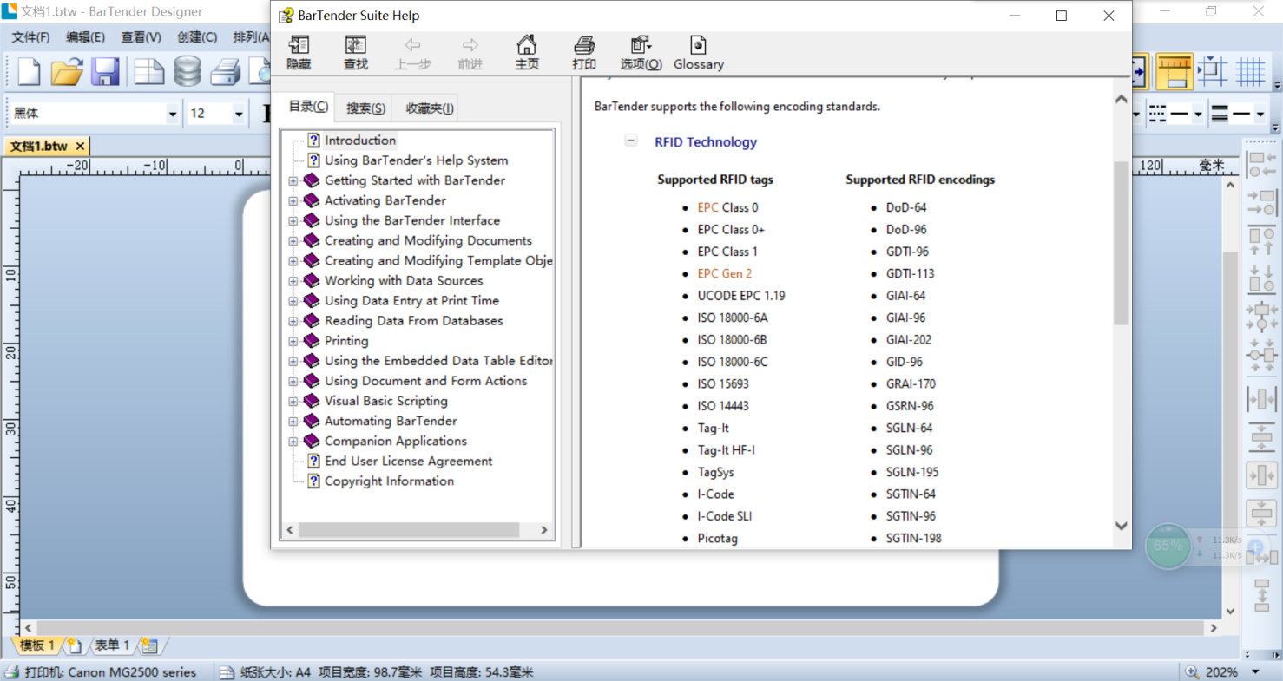Click the zoom magnifier icon in status bar
Screen dimensions: 1283x681
pyautogui.click(x=1192, y=671)
